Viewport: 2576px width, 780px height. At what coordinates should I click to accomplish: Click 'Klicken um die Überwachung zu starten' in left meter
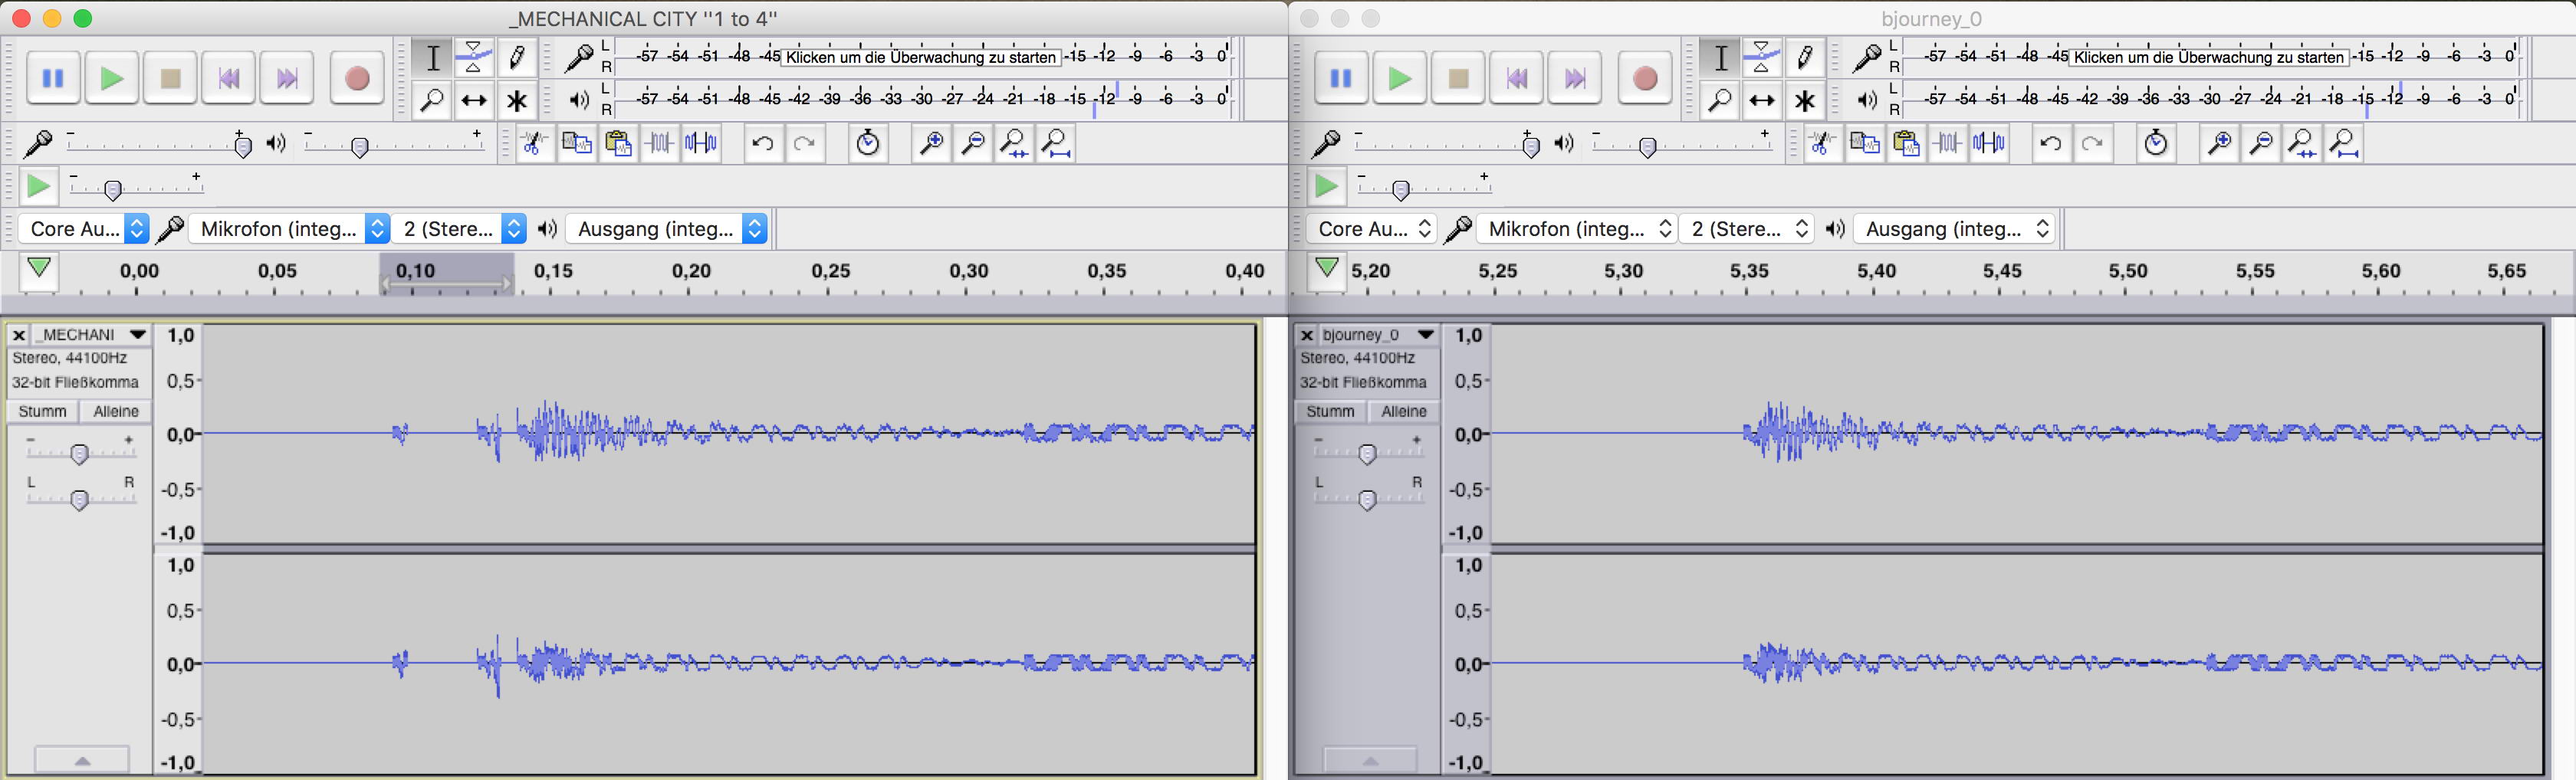(x=920, y=57)
